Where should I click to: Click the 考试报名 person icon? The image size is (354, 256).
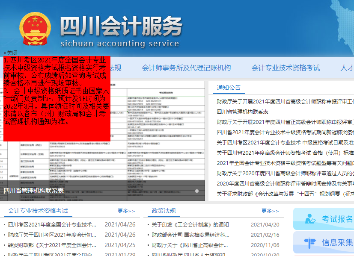point(310,219)
